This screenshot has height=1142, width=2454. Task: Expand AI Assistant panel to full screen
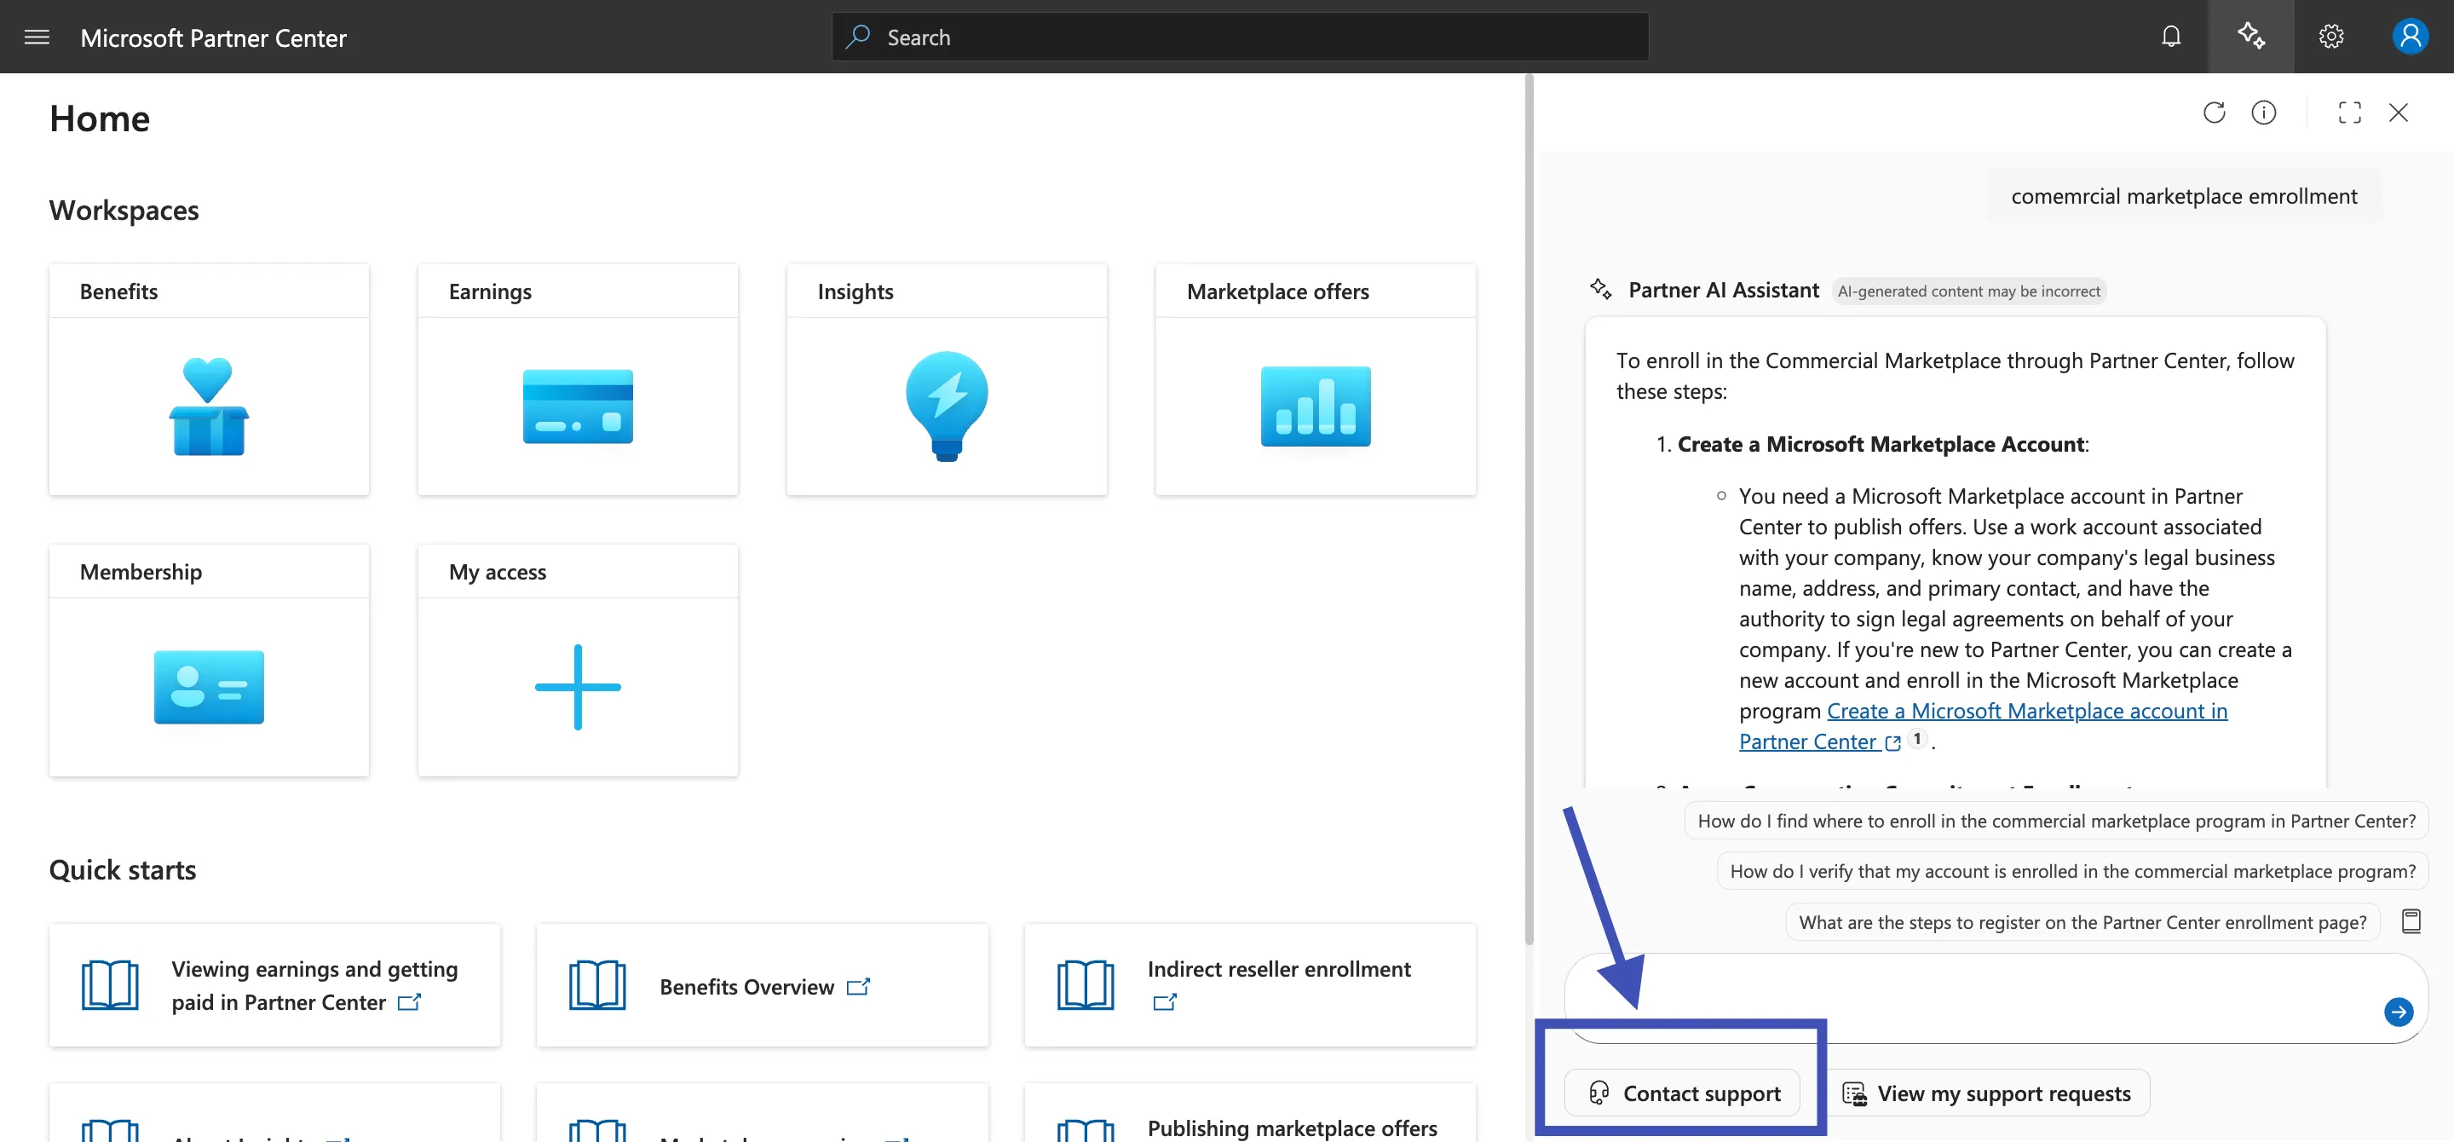click(x=2349, y=112)
